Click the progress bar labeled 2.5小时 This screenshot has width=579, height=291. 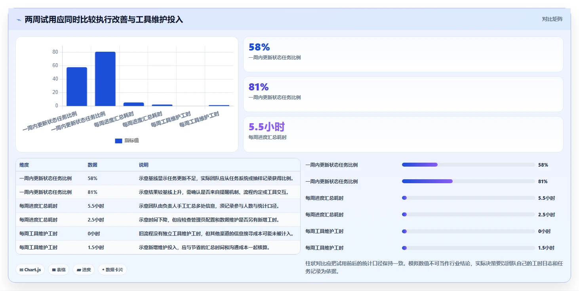pyautogui.click(x=468, y=214)
